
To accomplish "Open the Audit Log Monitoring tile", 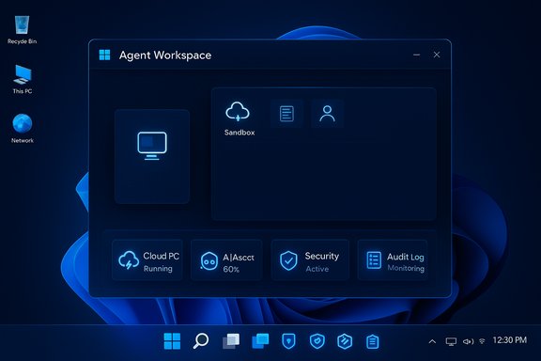I will point(393,260).
